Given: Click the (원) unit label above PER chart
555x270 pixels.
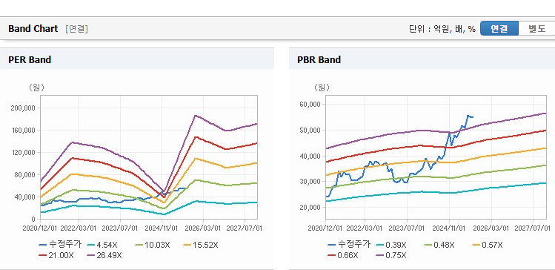Looking at the screenshot, I should [37, 88].
